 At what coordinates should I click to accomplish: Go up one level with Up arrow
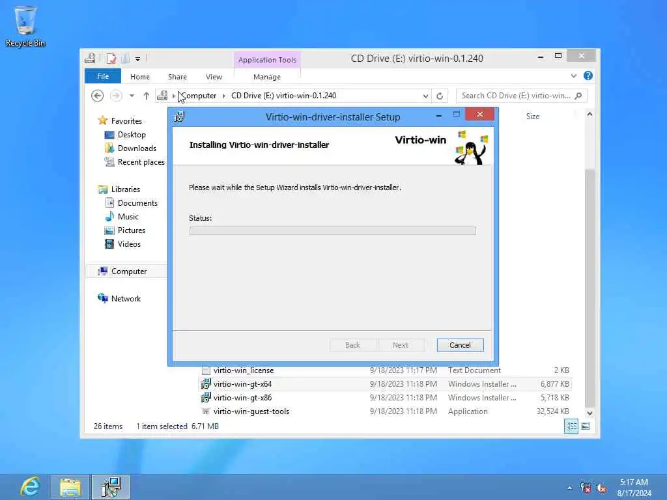147,96
